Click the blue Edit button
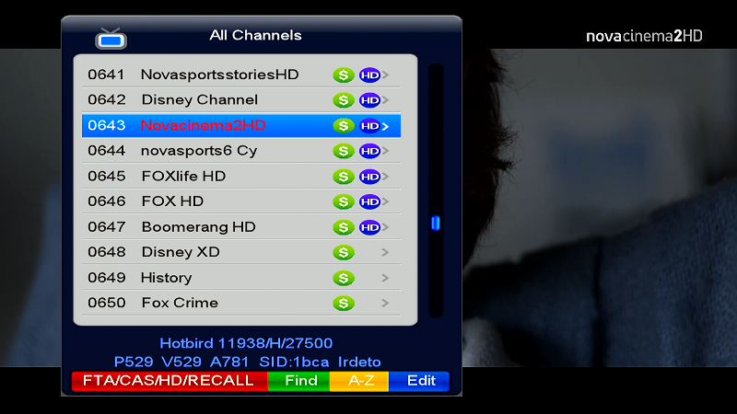This screenshot has width=737, height=414. coord(419,381)
